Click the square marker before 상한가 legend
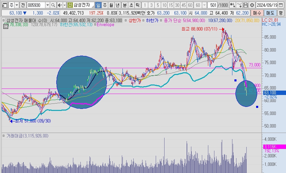 coord(126,20)
